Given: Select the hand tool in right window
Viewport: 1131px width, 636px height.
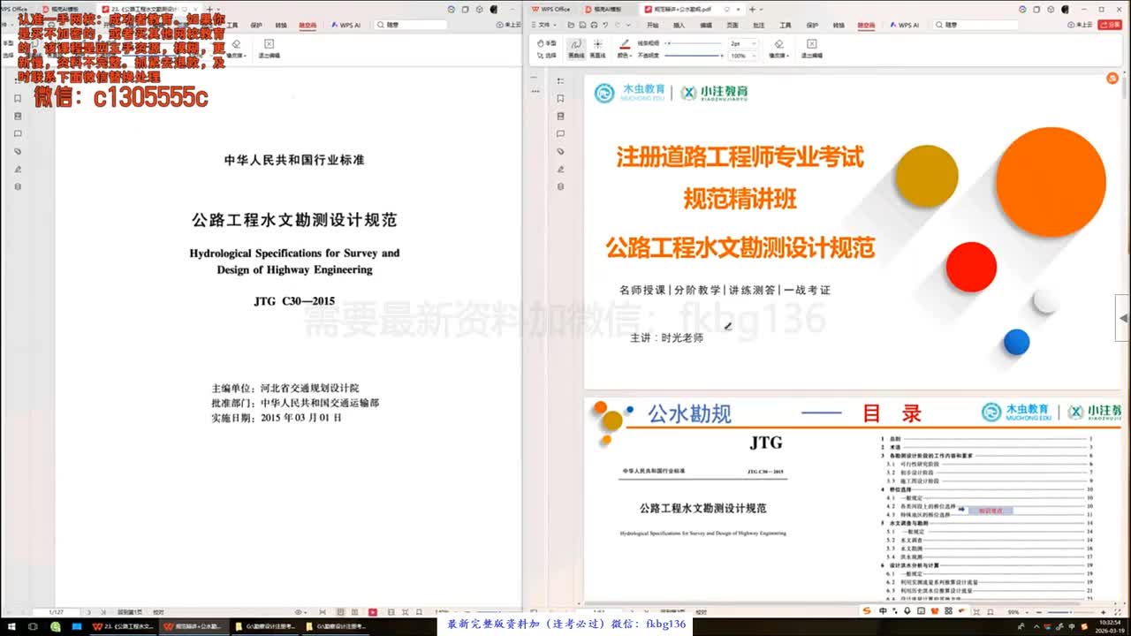Looking at the screenshot, I should coord(547,42).
